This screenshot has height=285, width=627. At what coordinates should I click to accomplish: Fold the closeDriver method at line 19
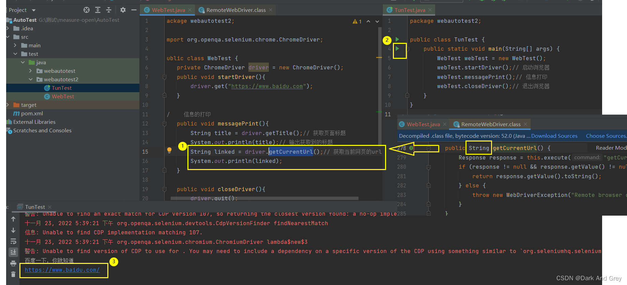(x=164, y=189)
